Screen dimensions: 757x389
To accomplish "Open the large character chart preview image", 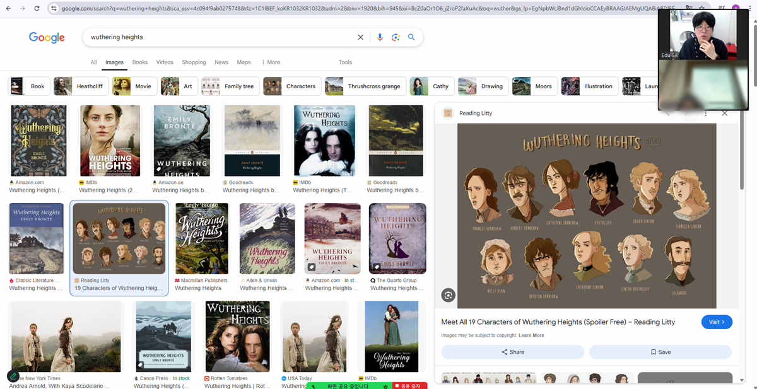I will [x=587, y=216].
